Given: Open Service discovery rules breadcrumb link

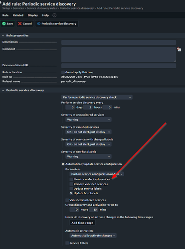Looking at the screenshot, I should click(42, 8).
